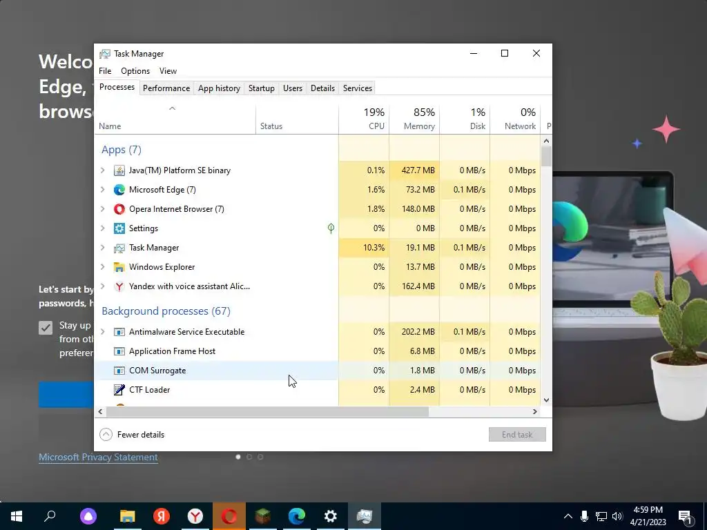The image size is (707, 530).
Task: Click the Opera Internet Browser process icon
Action: tap(119, 209)
